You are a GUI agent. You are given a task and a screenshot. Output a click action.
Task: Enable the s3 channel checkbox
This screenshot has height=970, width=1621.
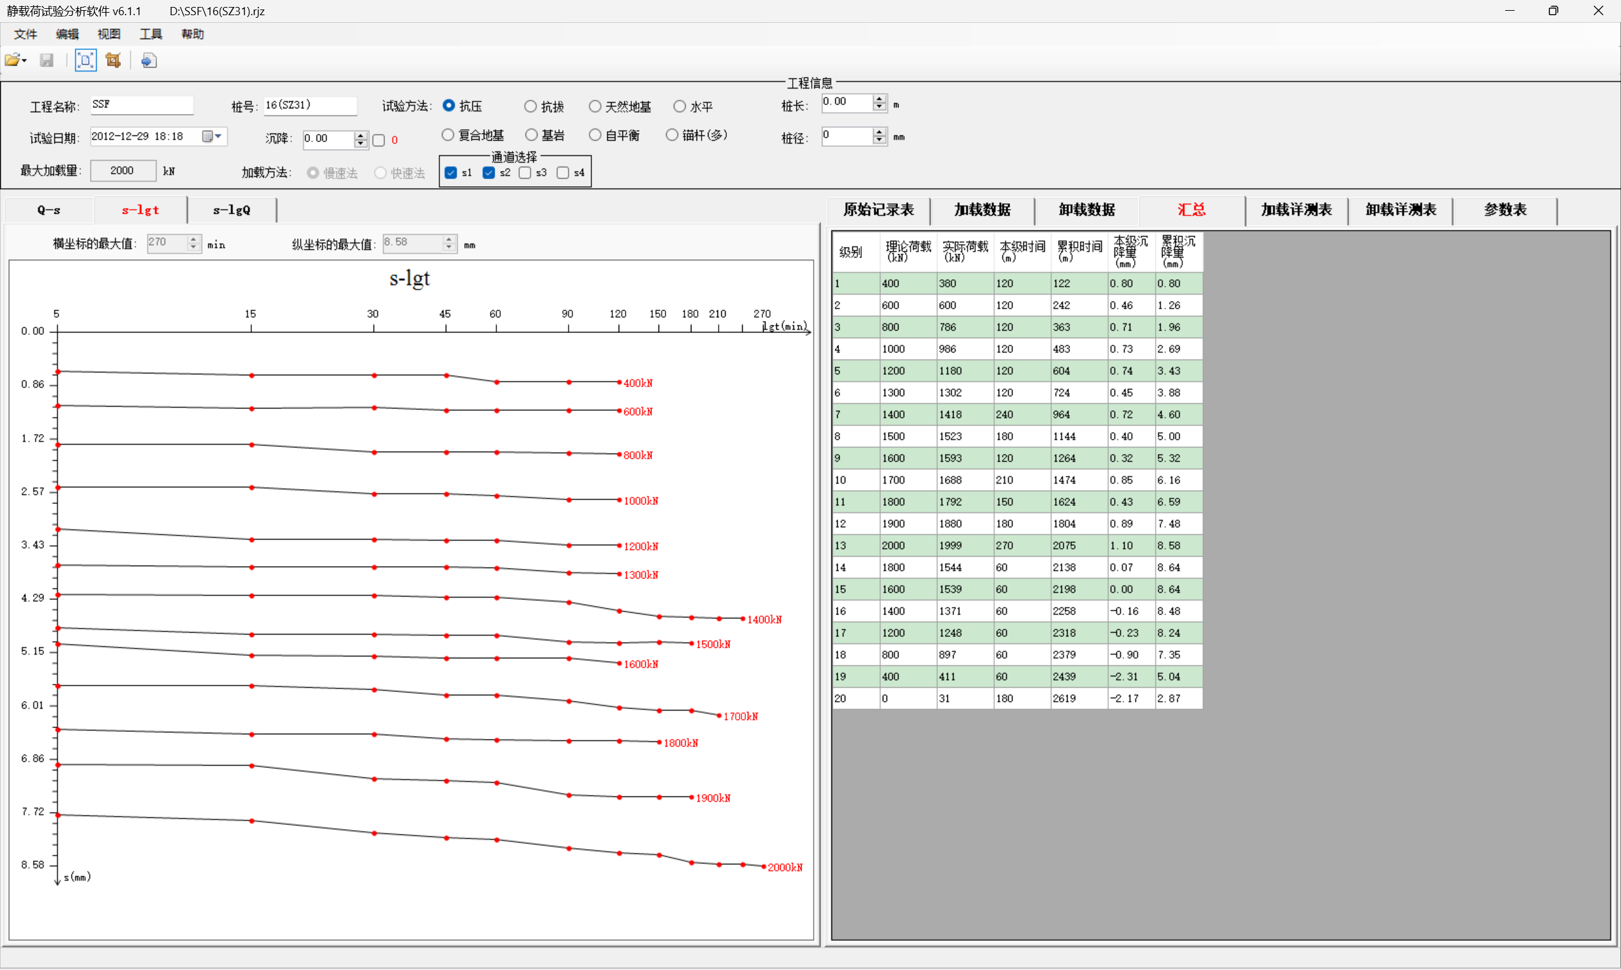(x=525, y=173)
